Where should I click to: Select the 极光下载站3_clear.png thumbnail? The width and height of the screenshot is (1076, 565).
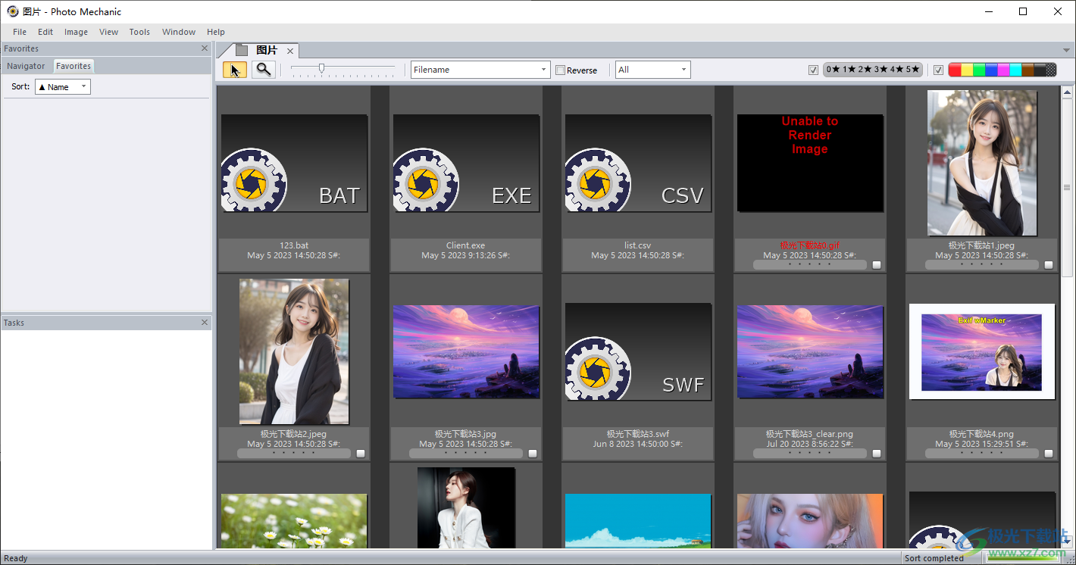pyautogui.click(x=810, y=351)
